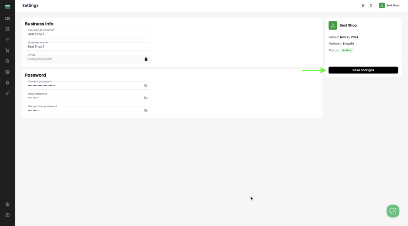Reveal the retyped new password
The image size is (408, 226).
tap(146, 110)
